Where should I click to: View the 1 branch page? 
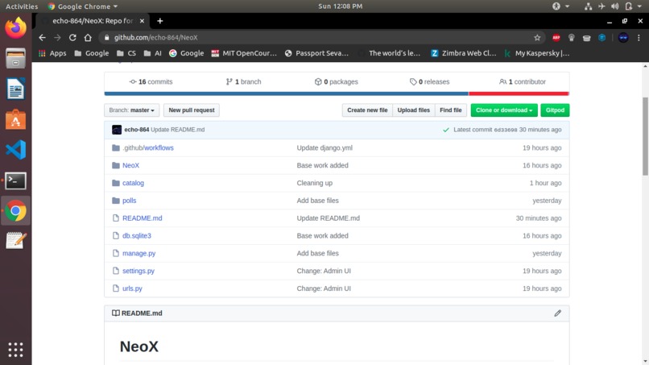coord(243,81)
